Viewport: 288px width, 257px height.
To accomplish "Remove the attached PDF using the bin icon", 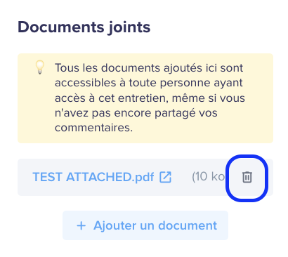I will pos(247,177).
